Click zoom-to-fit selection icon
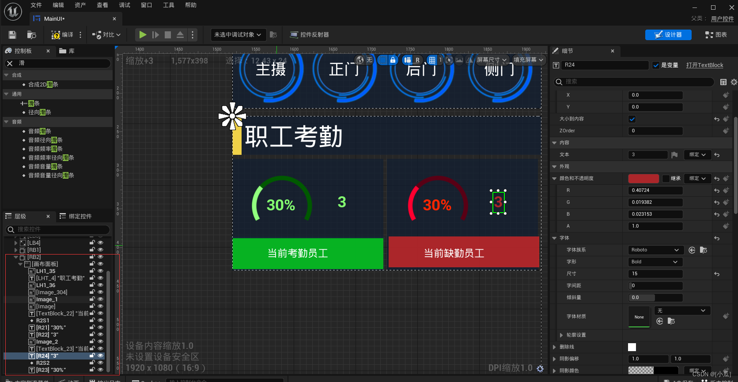This screenshot has height=382, width=738. [x=449, y=60]
